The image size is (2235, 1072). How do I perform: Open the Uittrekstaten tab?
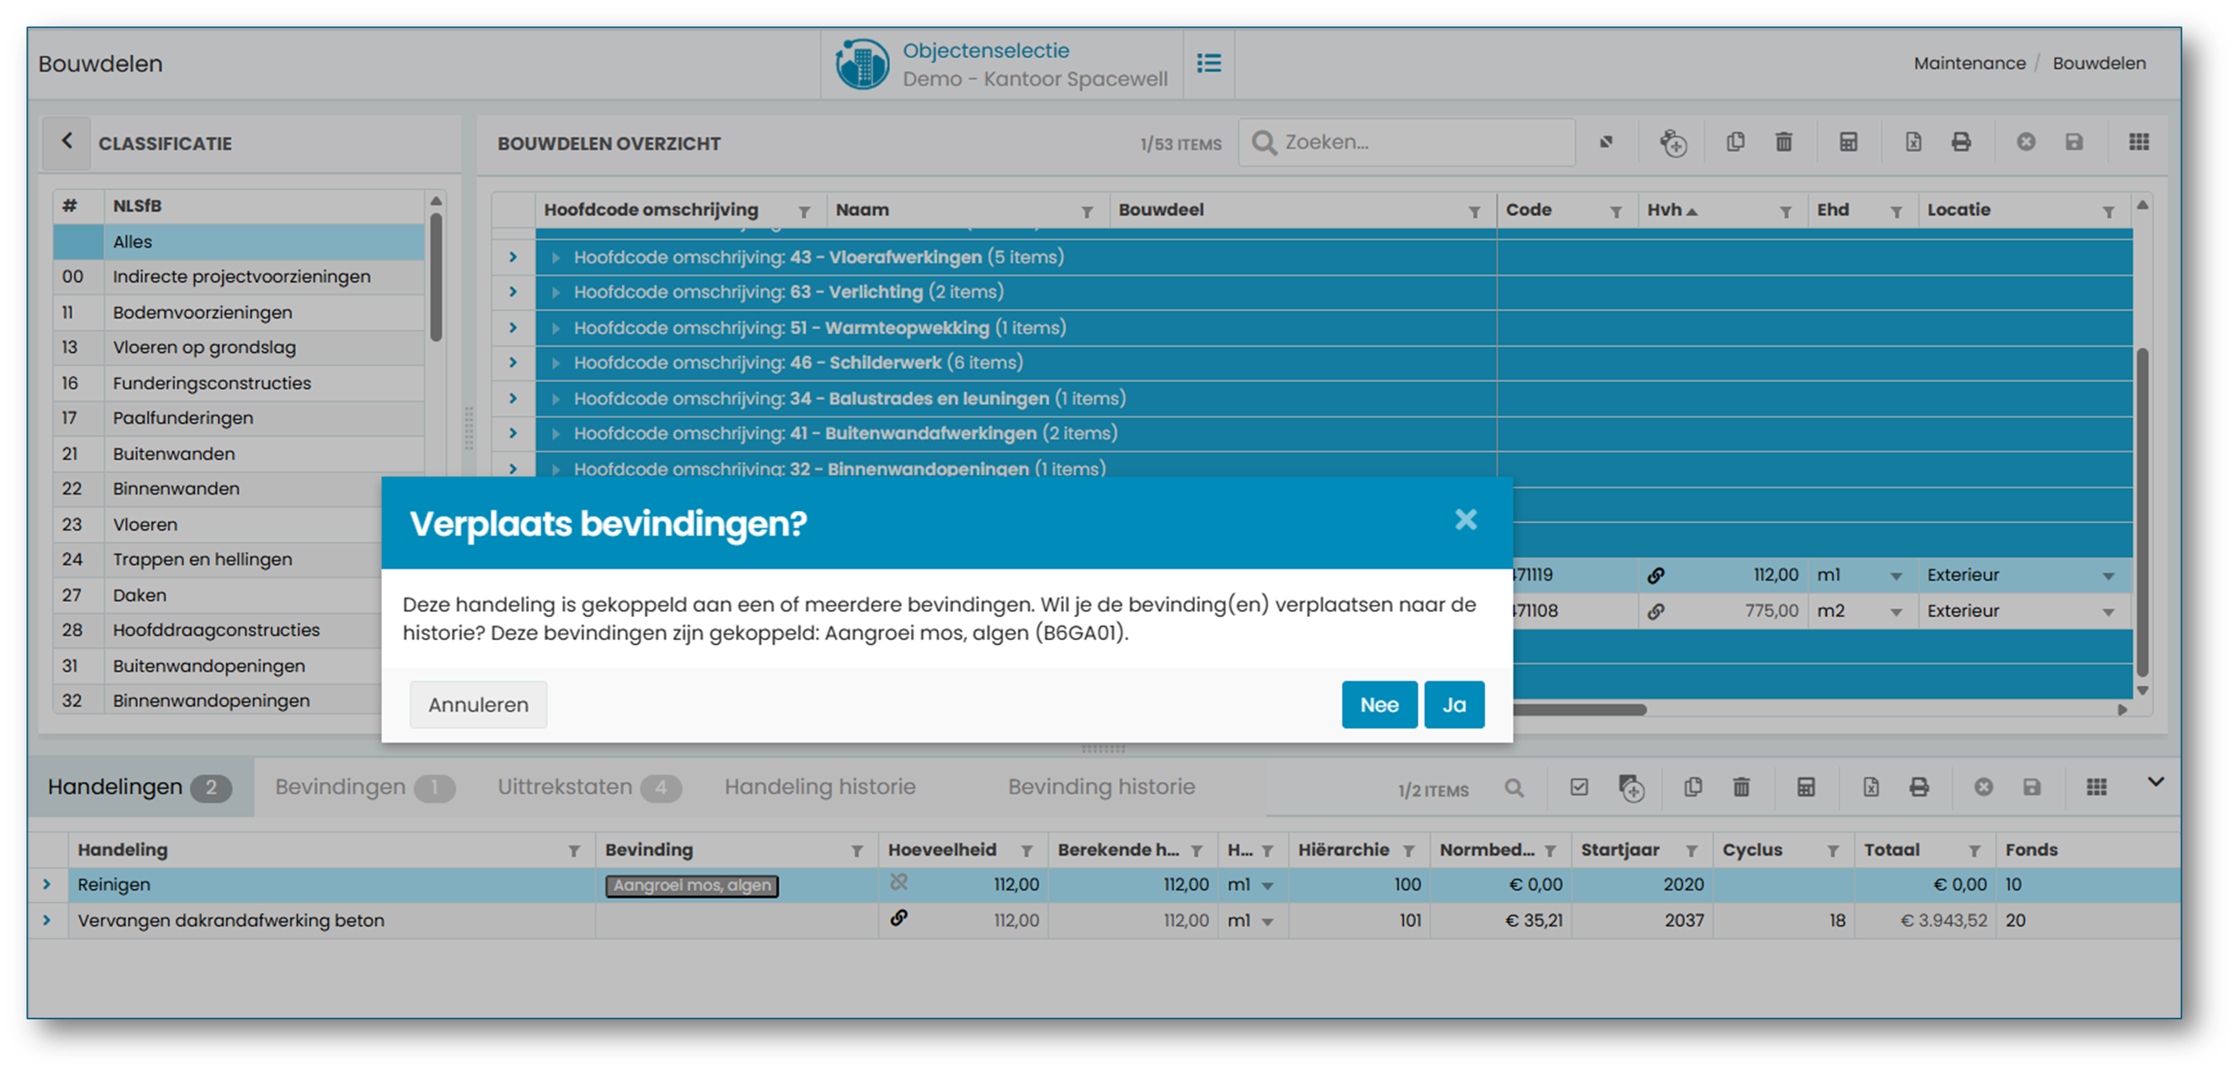point(589,787)
